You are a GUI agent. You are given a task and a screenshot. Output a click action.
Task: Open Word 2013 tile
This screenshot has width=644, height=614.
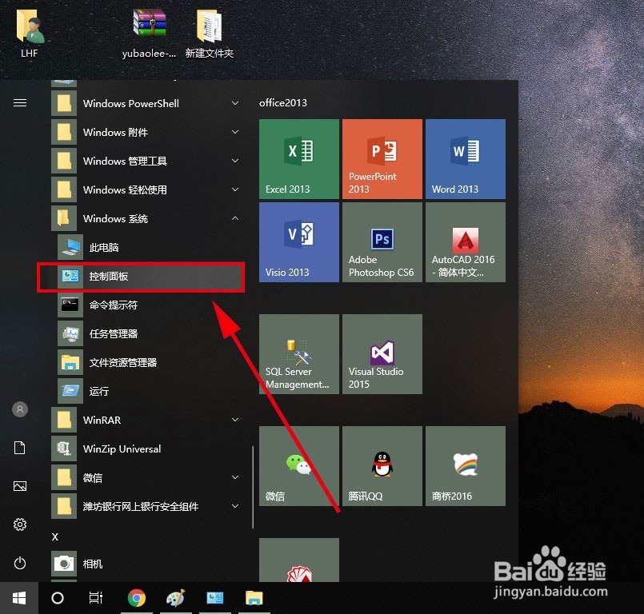click(x=465, y=158)
